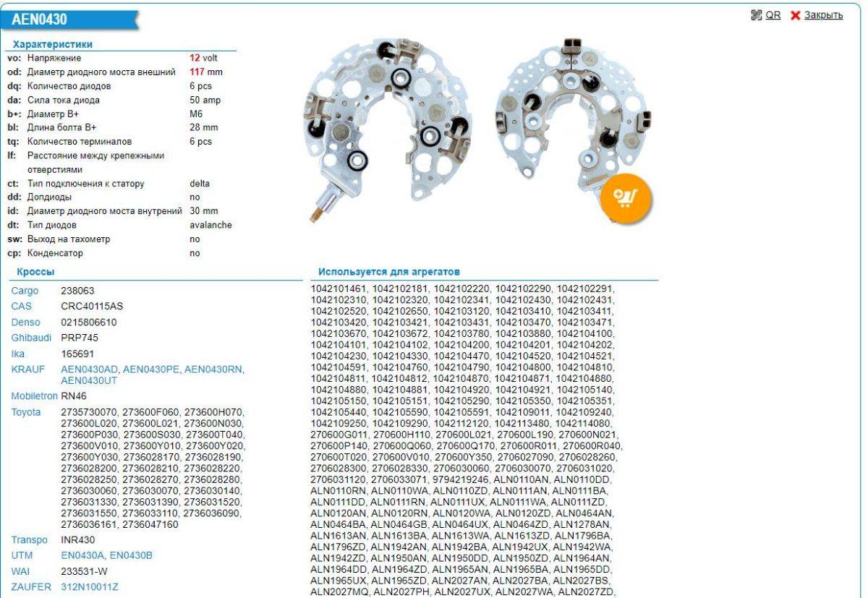Click the Cargo brand name in crosses

(x=25, y=291)
